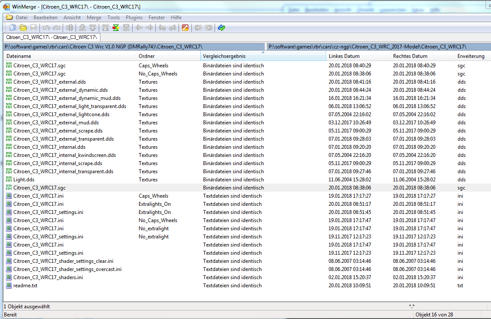Sort by the Linkes Datum column header

358,56
